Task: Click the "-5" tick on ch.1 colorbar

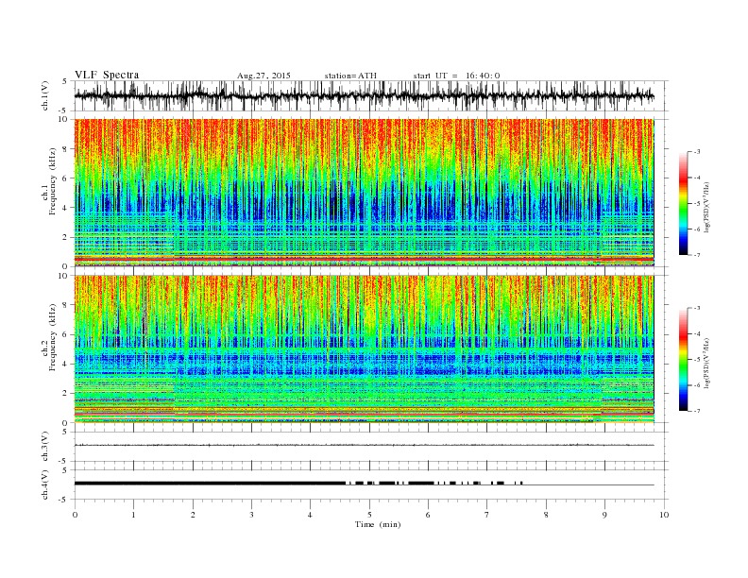Action: coord(697,204)
